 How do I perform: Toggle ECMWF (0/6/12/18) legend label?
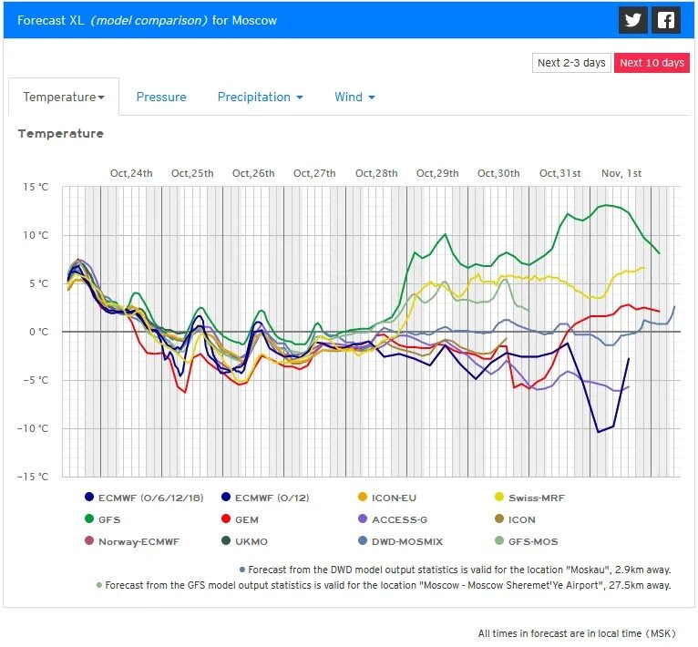pos(151,498)
